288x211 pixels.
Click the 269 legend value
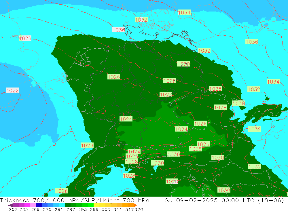pyautogui.click(x=35, y=209)
